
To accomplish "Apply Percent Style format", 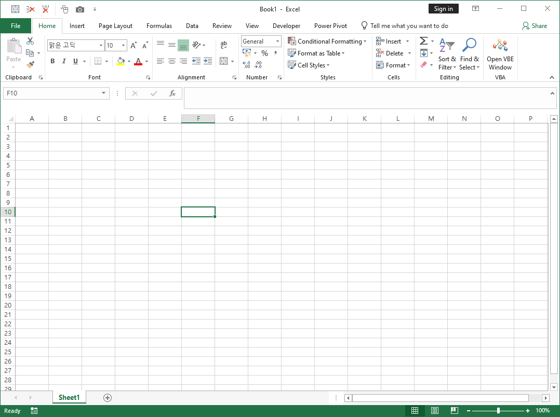I will 264,53.
